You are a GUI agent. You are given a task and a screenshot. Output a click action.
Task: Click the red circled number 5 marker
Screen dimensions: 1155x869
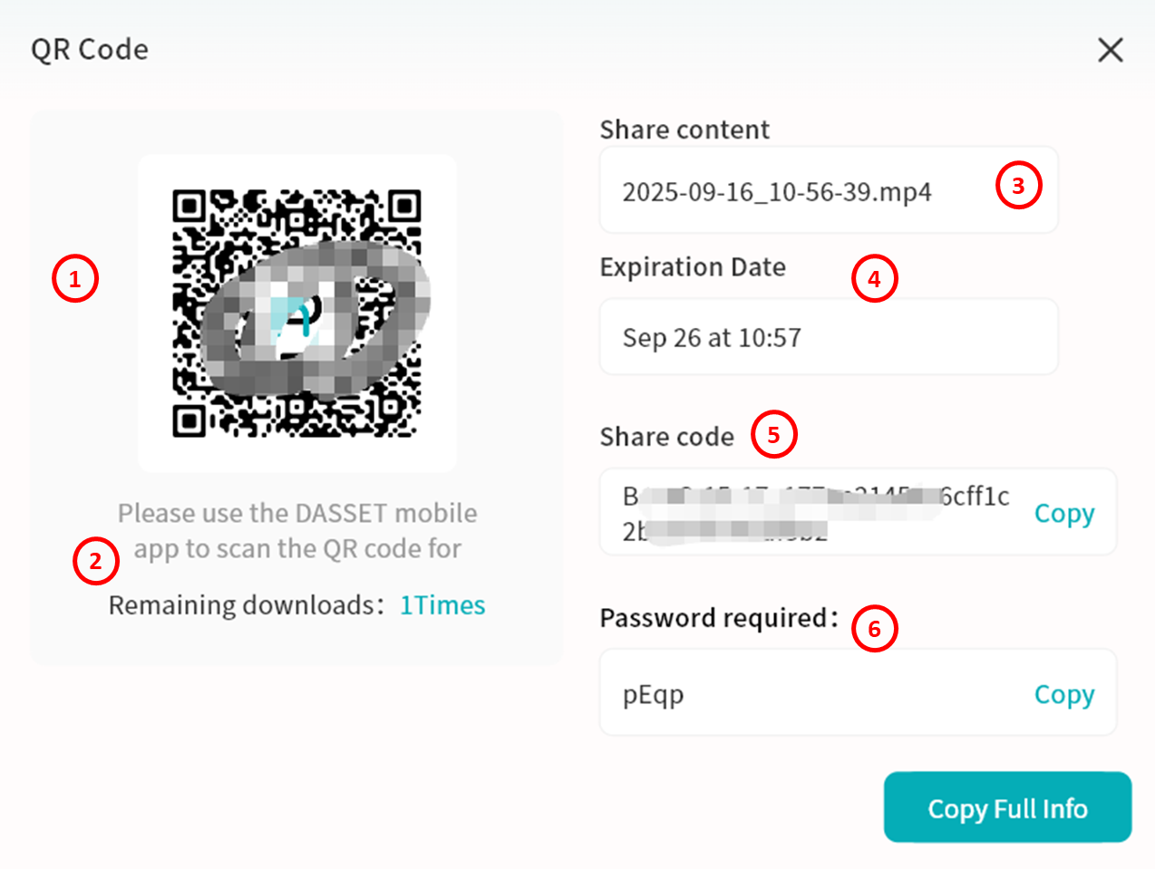pyautogui.click(x=773, y=434)
